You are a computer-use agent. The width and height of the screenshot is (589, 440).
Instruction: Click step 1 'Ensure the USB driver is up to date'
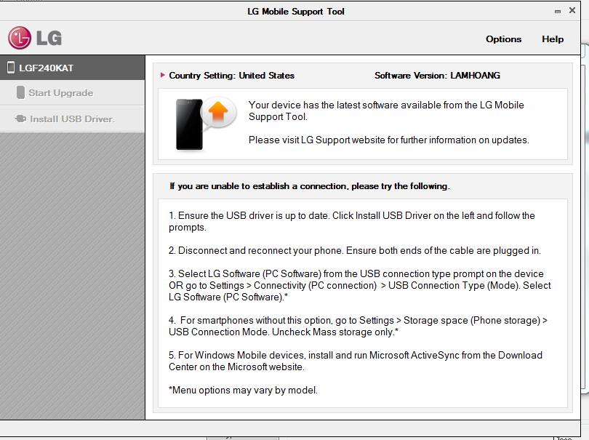click(x=352, y=221)
